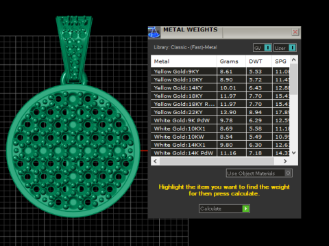Click the 11.16 grams value
This screenshot has height=246, width=329.
click(228, 153)
